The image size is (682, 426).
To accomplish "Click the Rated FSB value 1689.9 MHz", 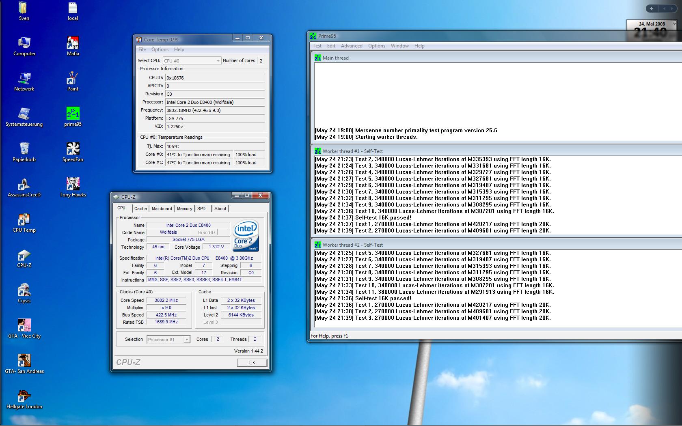I will pos(166,322).
